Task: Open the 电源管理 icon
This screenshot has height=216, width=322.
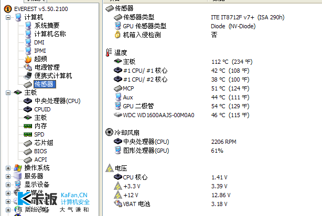Action: (28, 67)
